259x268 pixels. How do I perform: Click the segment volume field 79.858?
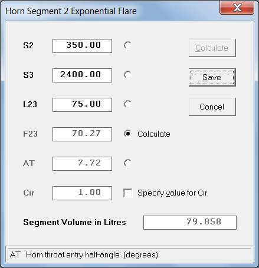[x=190, y=223]
